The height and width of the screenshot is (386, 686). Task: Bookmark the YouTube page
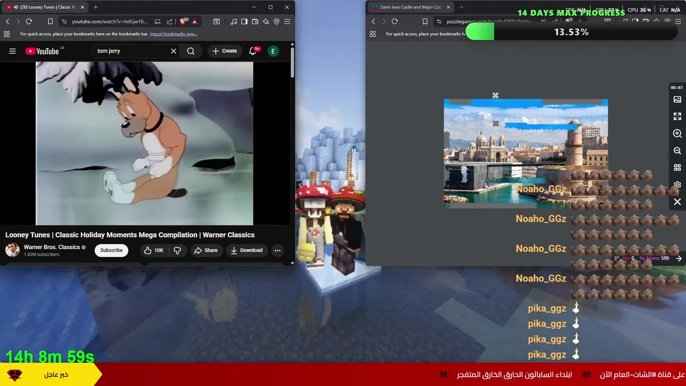pos(50,21)
